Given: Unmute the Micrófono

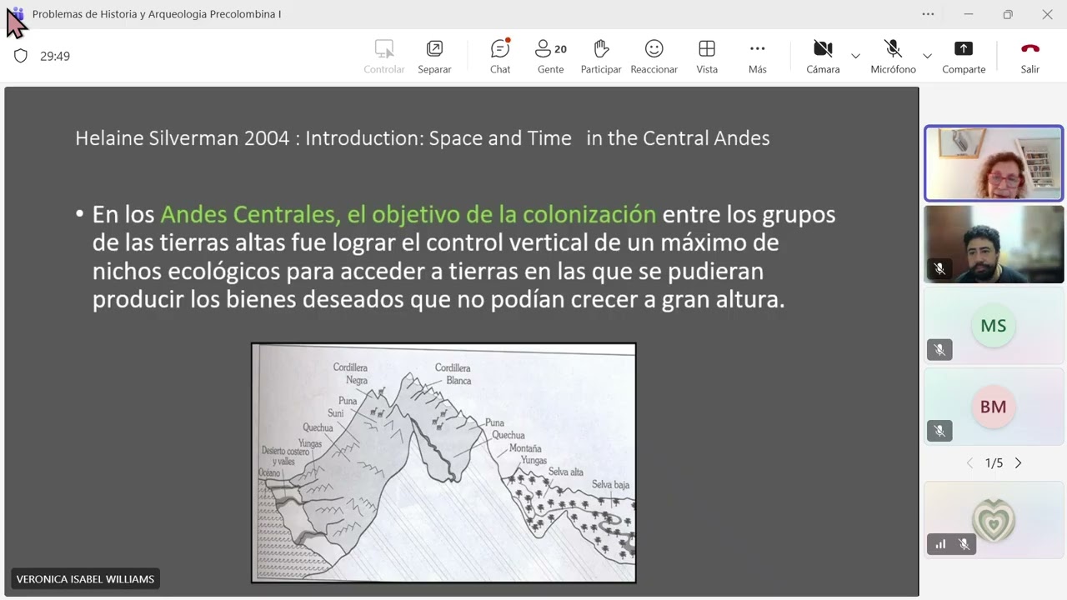Looking at the screenshot, I should [x=893, y=57].
